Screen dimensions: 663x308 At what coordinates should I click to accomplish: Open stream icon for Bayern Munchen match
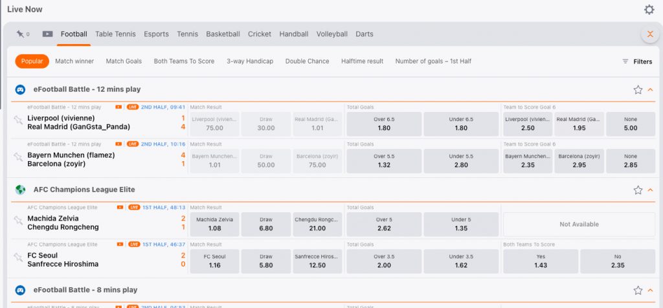click(x=118, y=144)
